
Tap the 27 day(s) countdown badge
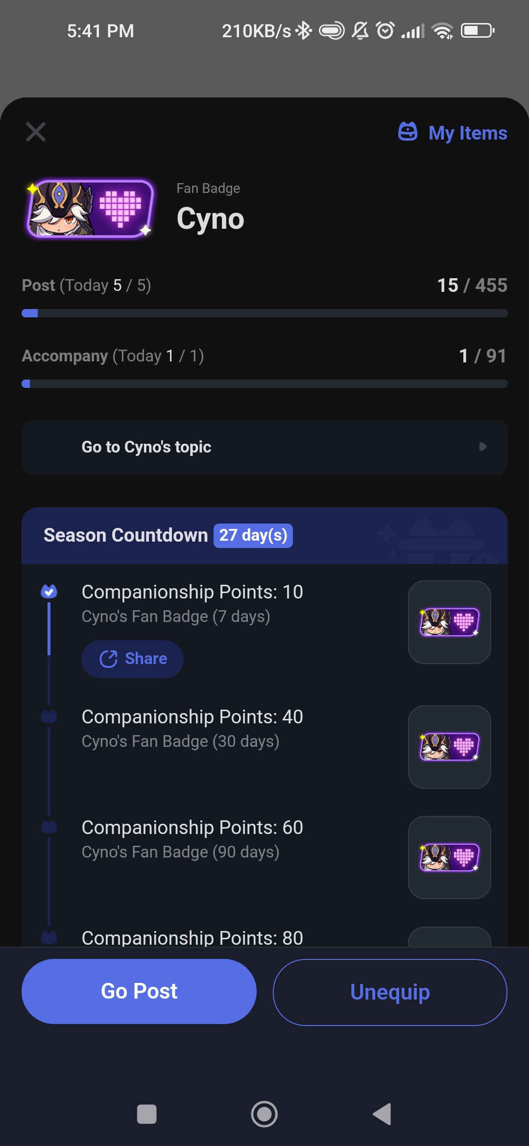[x=253, y=535]
